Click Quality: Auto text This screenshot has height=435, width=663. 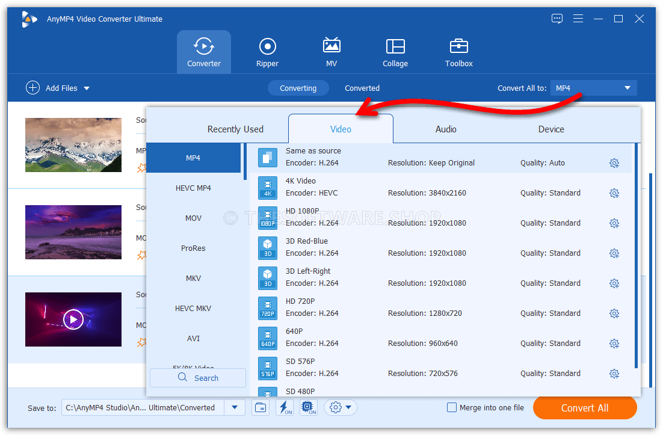pos(543,163)
